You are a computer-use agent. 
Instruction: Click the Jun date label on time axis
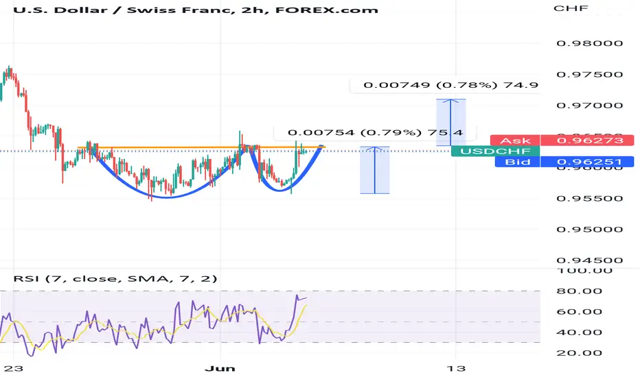coord(220,369)
